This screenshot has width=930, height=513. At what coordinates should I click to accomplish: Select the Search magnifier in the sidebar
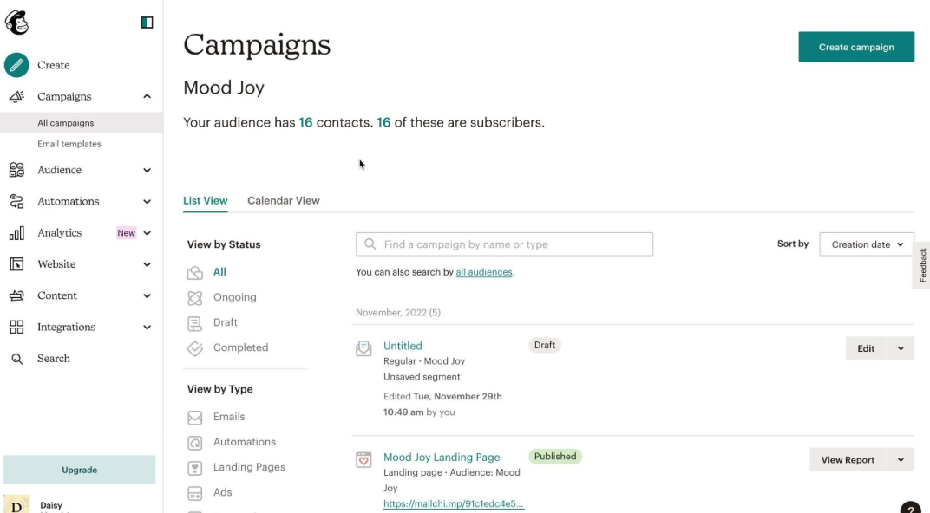pyautogui.click(x=18, y=358)
